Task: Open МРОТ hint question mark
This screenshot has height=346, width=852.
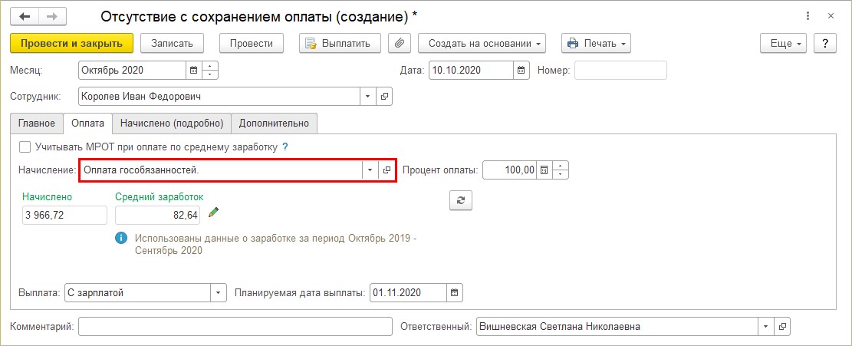Action: [x=285, y=147]
